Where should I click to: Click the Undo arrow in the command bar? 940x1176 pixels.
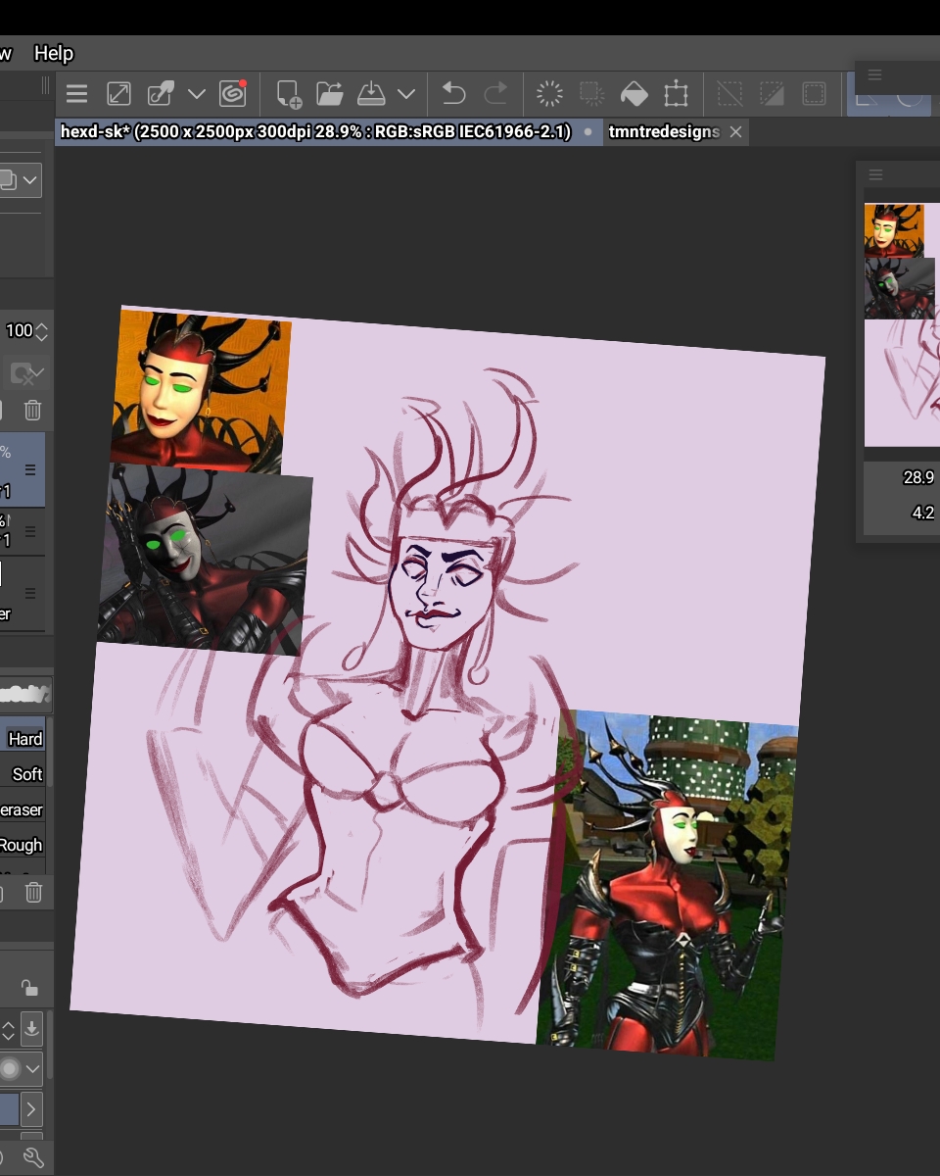(x=453, y=94)
